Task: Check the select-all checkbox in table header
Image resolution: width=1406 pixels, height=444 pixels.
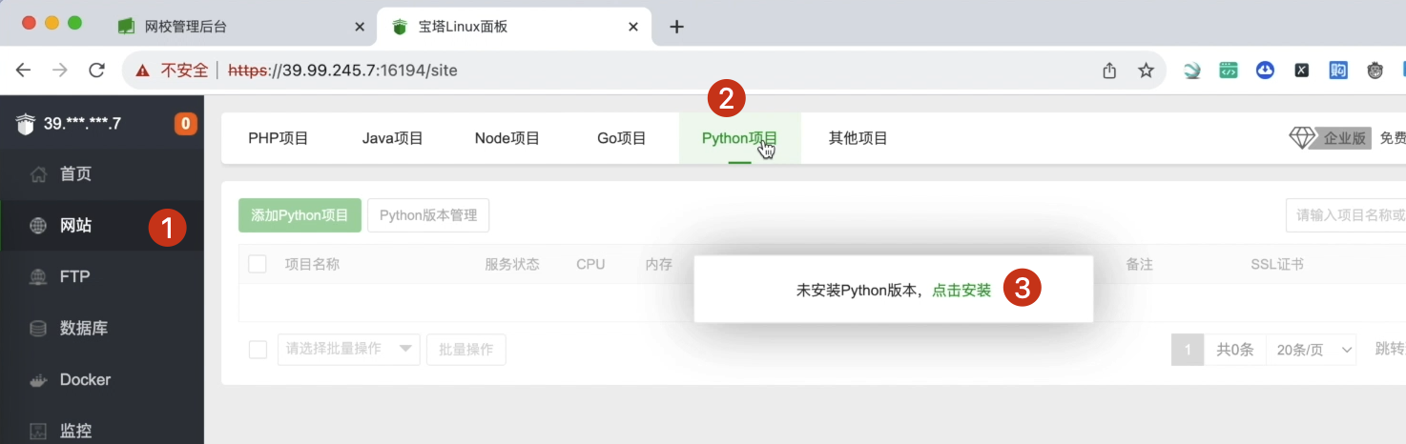Action: pos(258,264)
